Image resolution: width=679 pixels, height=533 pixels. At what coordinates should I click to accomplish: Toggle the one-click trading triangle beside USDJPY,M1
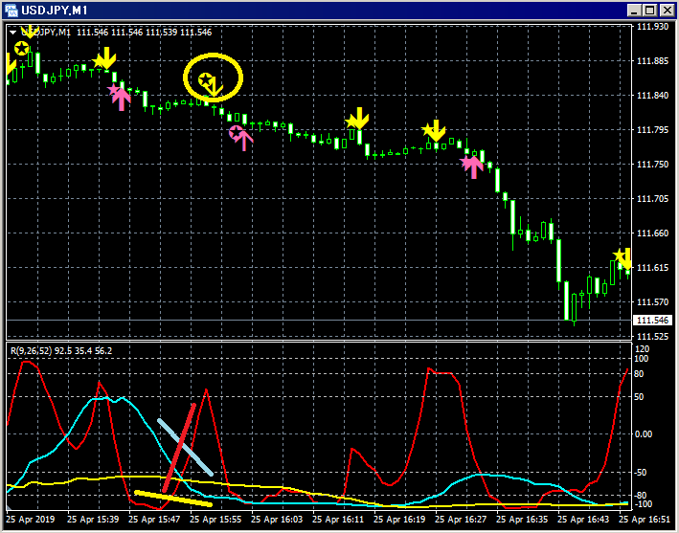pos(13,32)
